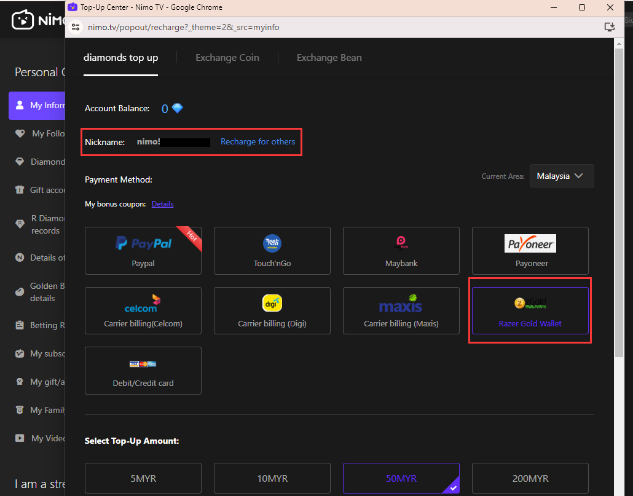Choose Carrier billing (Digi) option
Screen dimensions: 633x496
(x=272, y=311)
